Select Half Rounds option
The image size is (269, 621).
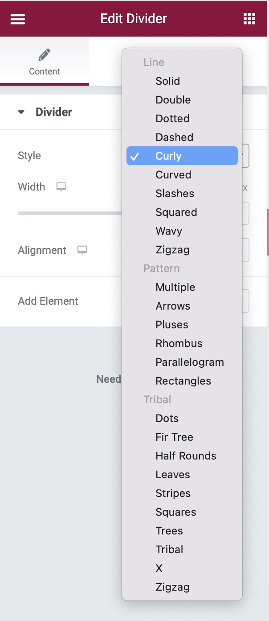click(x=186, y=456)
